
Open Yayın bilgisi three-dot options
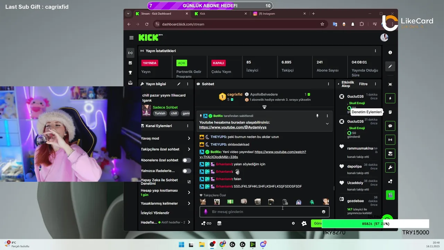[188, 84]
